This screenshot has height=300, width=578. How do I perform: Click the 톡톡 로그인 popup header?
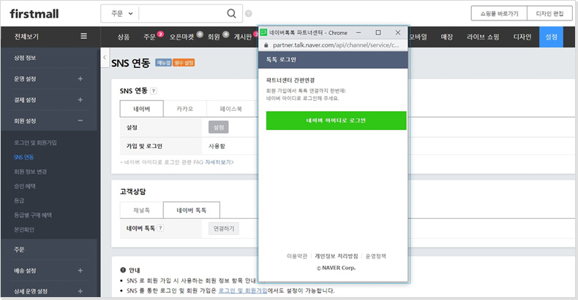coord(333,60)
